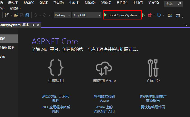Image resolution: width=190 pixels, height=117 pixels.
Task: Open Azure 上的 ASP.NET 入门 link
Action: 104,109
